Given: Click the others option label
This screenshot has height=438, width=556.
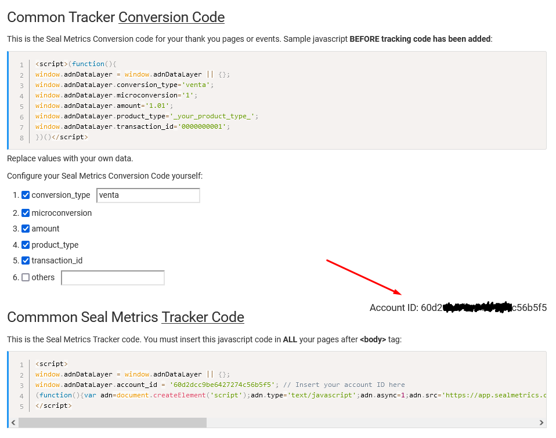Looking at the screenshot, I should click(43, 277).
